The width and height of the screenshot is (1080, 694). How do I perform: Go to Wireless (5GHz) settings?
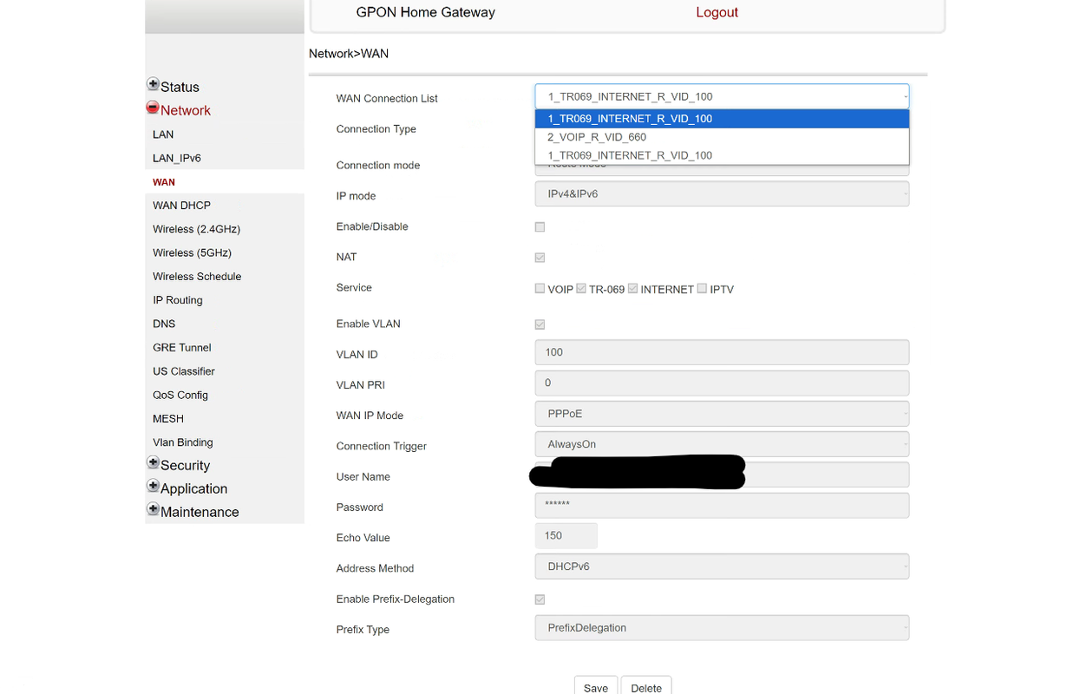[192, 253]
